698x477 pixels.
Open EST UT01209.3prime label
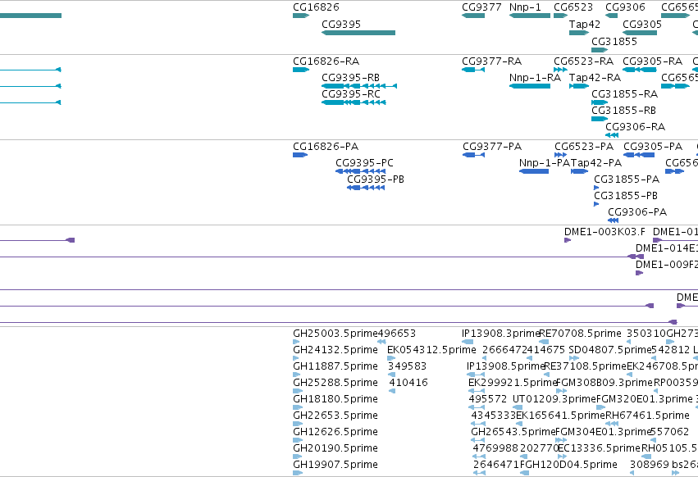point(554,399)
